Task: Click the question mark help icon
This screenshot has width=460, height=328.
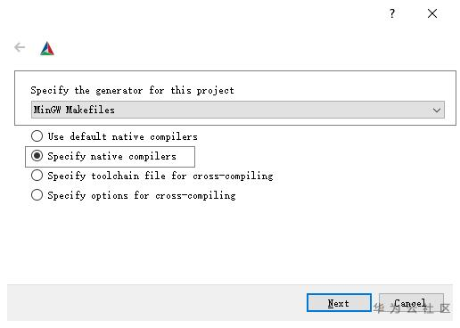Action: tap(392, 13)
